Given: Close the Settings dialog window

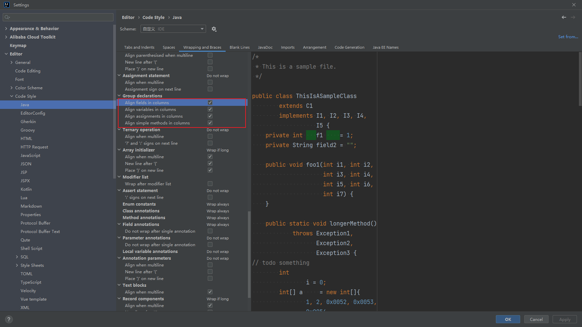Looking at the screenshot, I should tap(574, 5).
